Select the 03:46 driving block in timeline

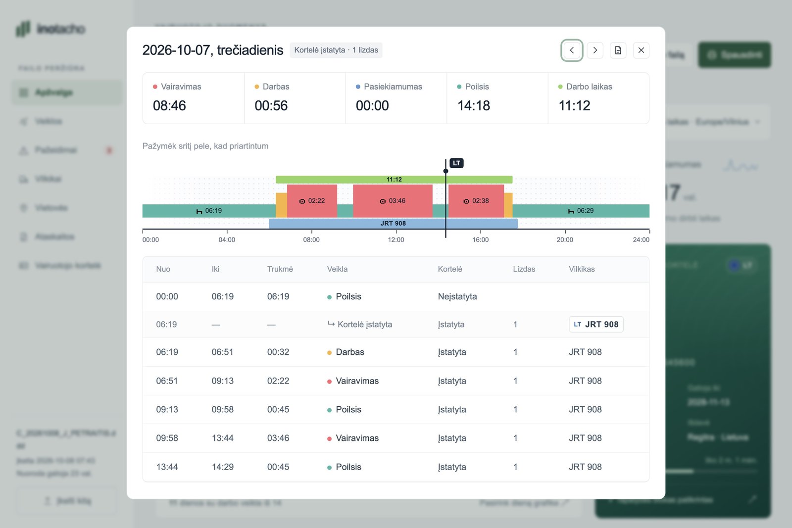tap(393, 201)
